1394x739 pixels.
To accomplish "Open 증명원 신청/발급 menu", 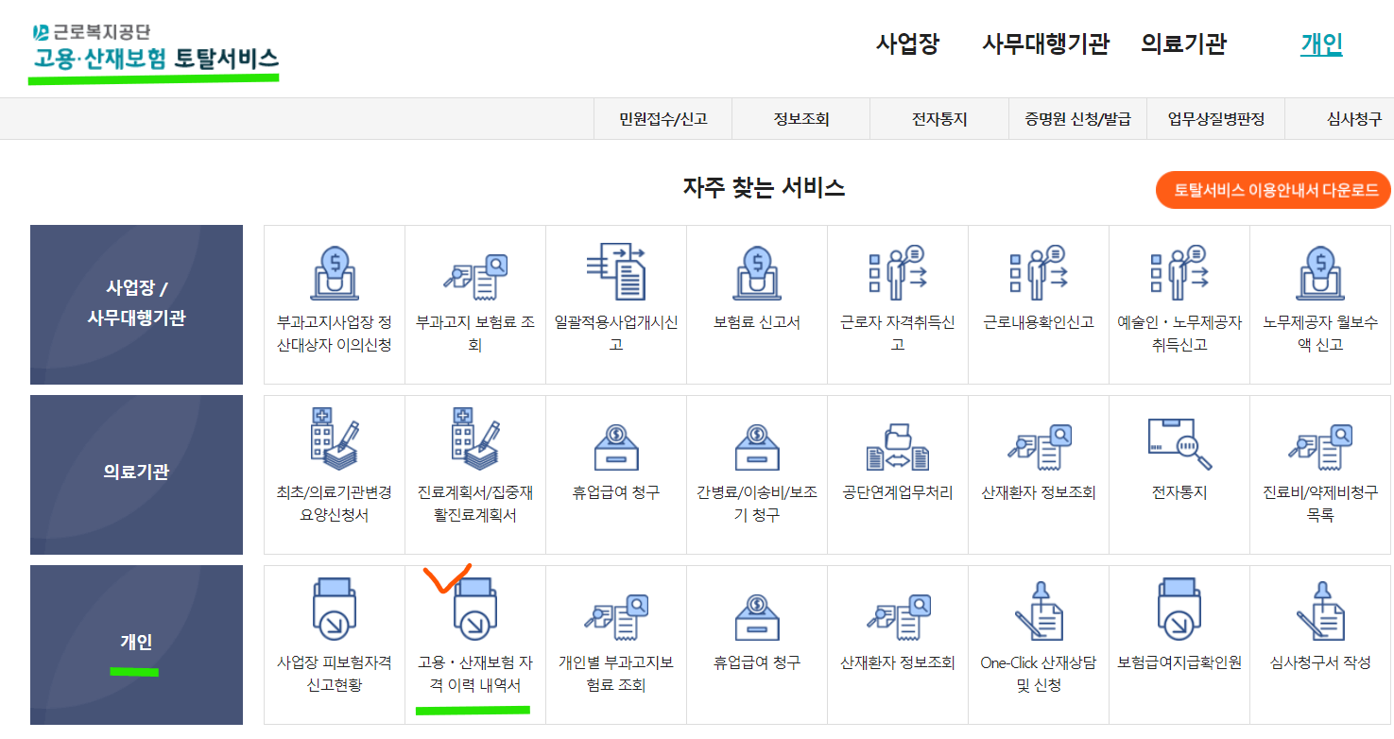I will click(x=1077, y=119).
